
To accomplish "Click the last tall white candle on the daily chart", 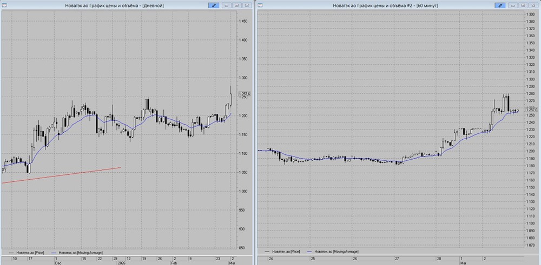I will point(230,100).
